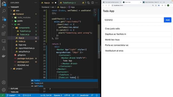Click the Vestibulum at eros list item
The height and width of the screenshot is (97, 173).
[x=137, y=51]
